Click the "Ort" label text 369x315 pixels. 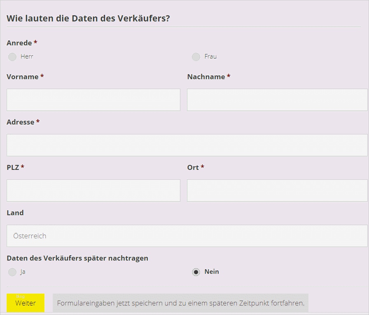(193, 167)
